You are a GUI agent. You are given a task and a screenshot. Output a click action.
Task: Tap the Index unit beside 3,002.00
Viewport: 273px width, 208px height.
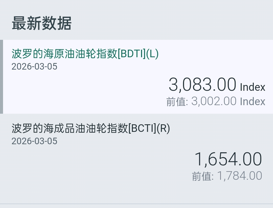point(253,102)
